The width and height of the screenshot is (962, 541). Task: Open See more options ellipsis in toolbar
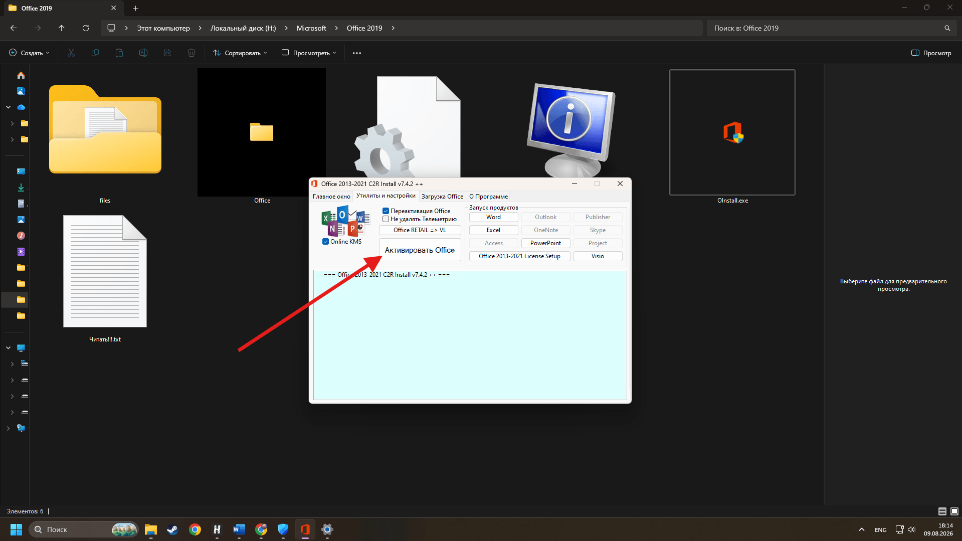point(357,53)
